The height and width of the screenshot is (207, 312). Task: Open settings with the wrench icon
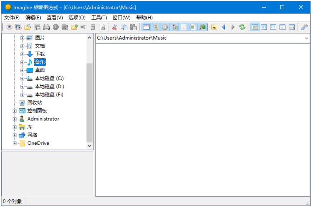click(304, 27)
